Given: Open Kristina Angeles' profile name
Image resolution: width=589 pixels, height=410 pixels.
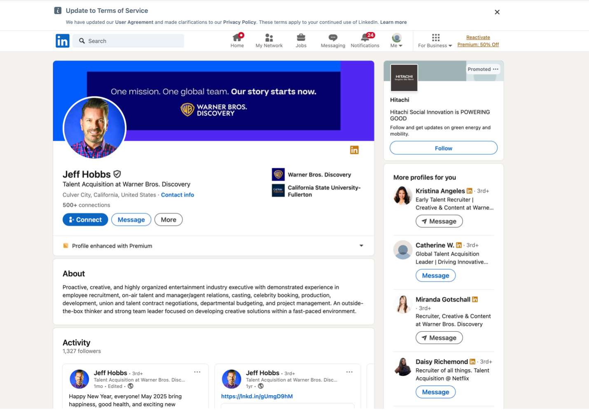Looking at the screenshot, I should point(440,191).
